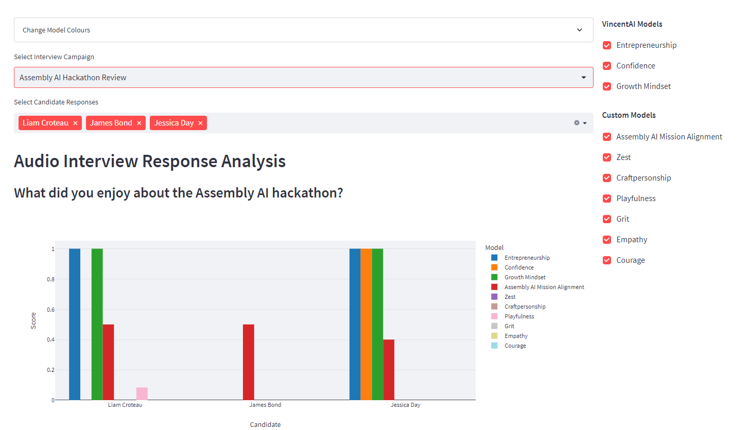Click the Assembly AI Mission Alignment legend swatch
Screen dimensions: 749x430
click(x=494, y=287)
